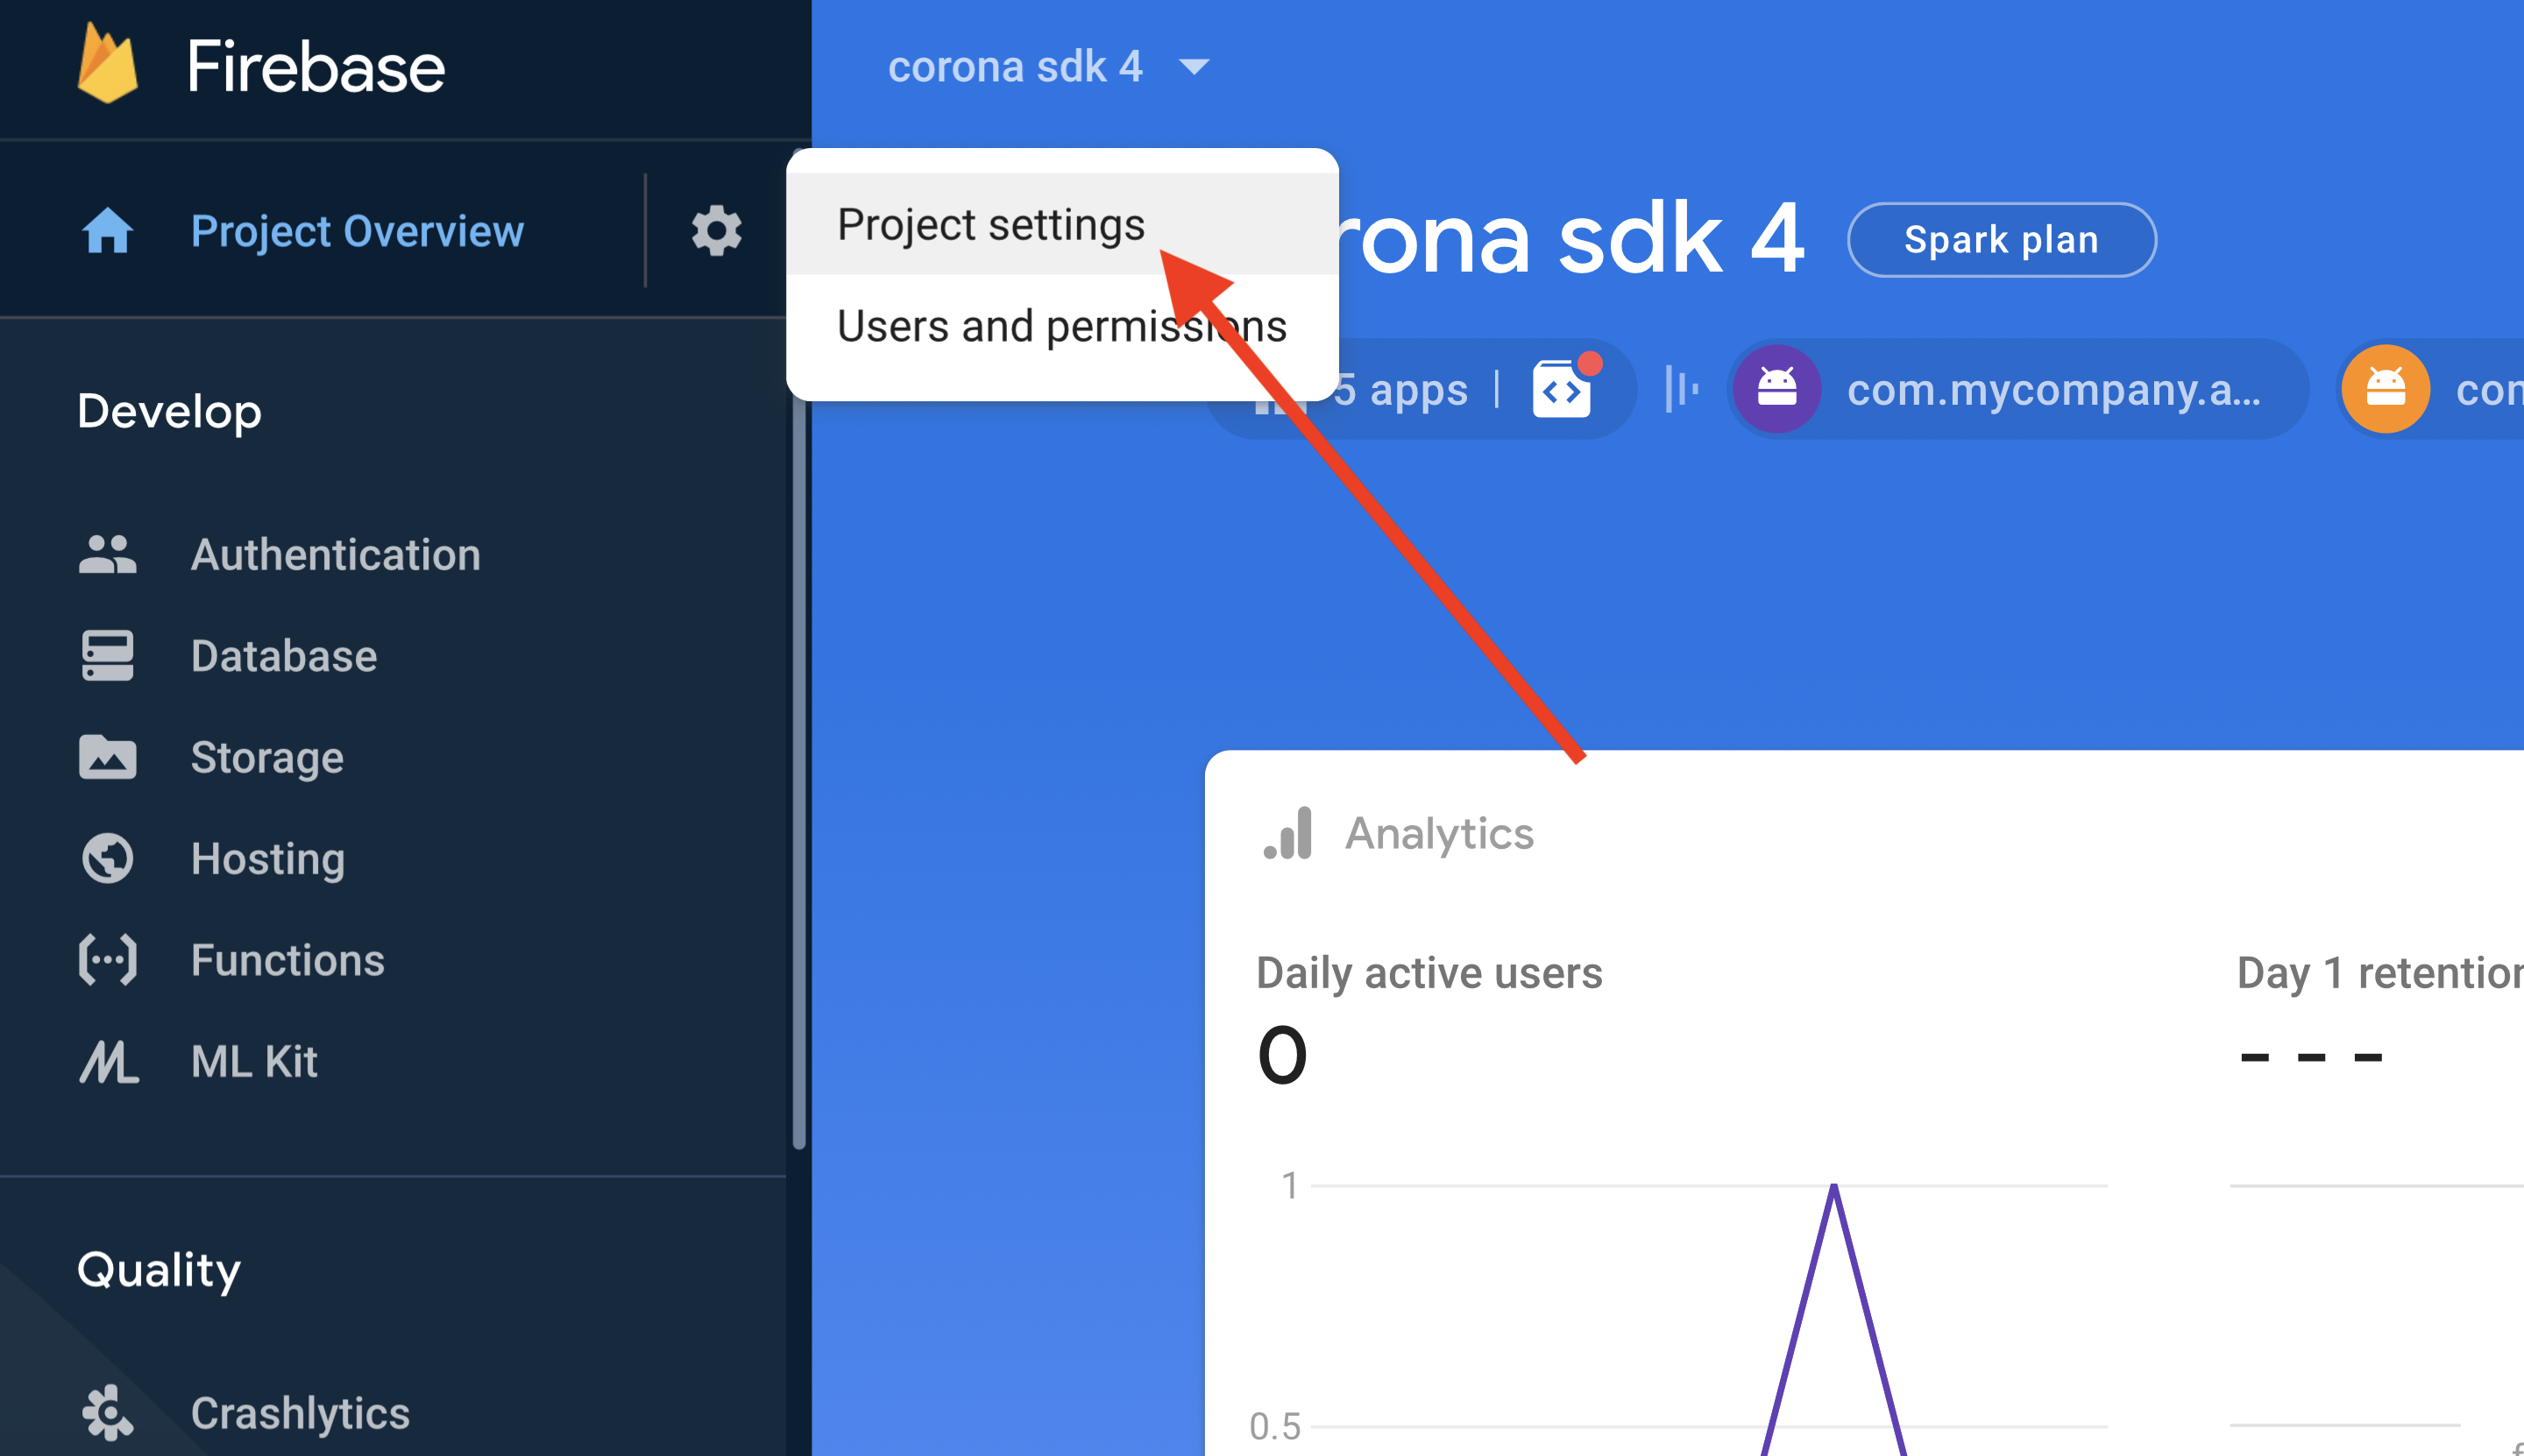Click the Functions brackets icon
The image size is (2524, 1456).
pyautogui.click(x=107, y=960)
